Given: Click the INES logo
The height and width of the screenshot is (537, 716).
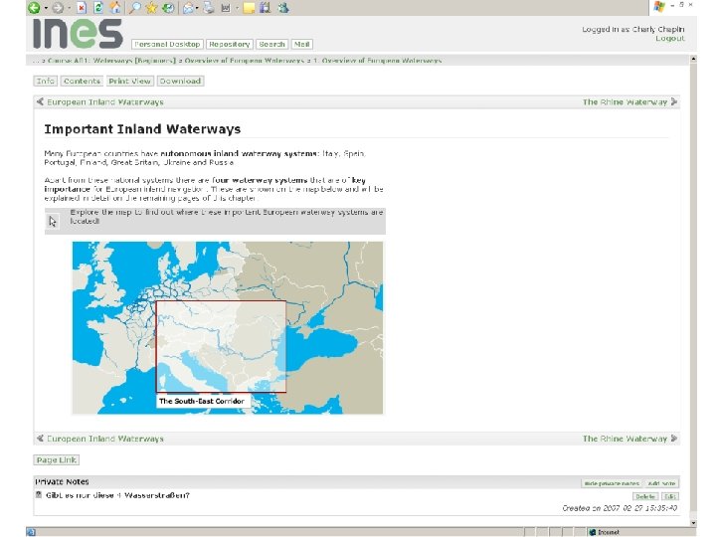Looking at the screenshot, I should 79,34.
